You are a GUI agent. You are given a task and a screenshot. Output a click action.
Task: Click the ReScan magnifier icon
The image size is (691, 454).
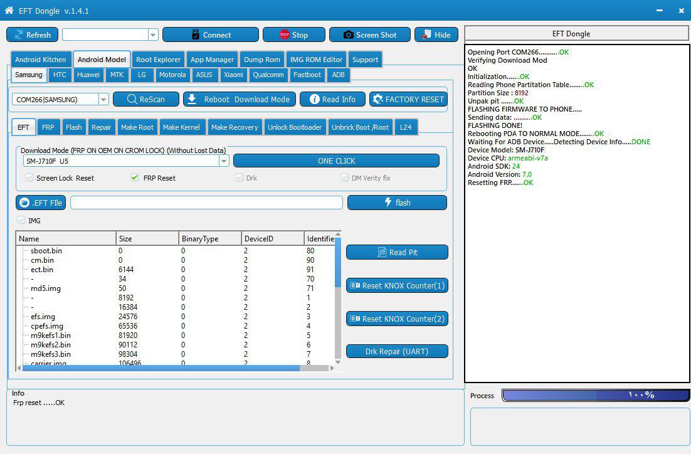(x=132, y=99)
